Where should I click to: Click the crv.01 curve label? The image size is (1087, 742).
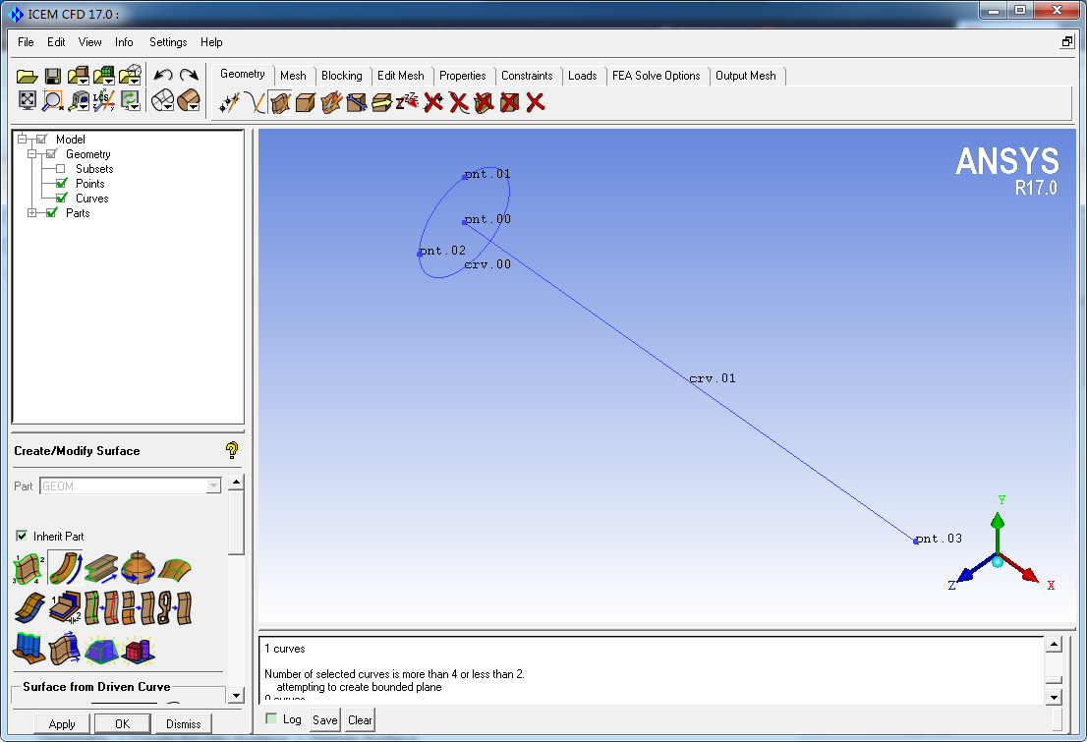713,378
